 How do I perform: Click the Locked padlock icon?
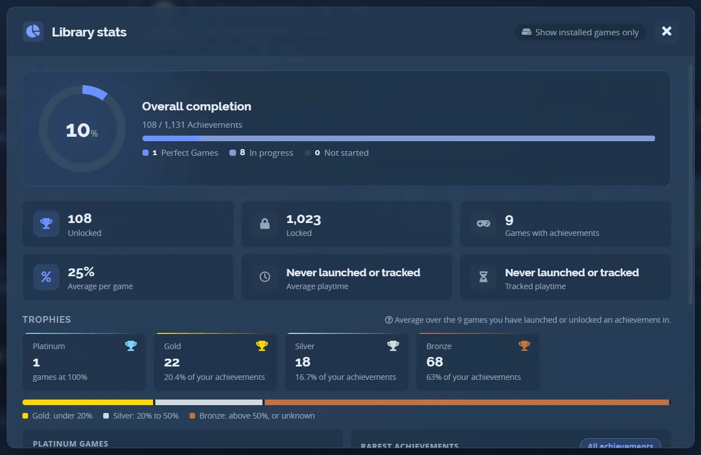pyautogui.click(x=265, y=224)
